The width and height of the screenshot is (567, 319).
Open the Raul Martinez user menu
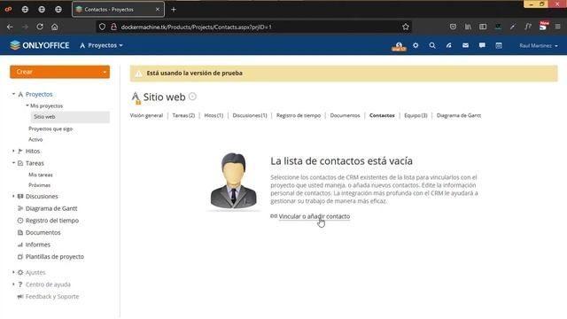pos(539,46)
